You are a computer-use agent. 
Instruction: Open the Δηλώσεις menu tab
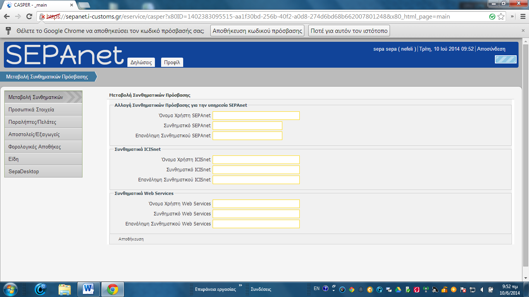pyautogui.click(x=141, y=62)
